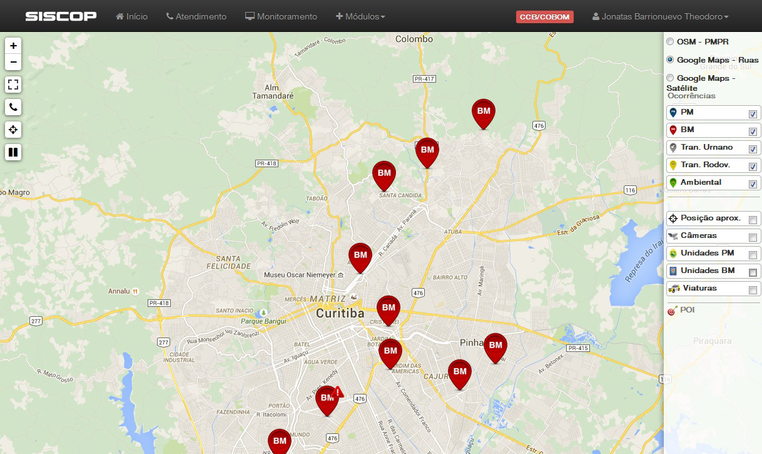This screenshot has height=454, width=762.
Task: Enable the Viaturas layer checkbox
Action: pos(753,290)
